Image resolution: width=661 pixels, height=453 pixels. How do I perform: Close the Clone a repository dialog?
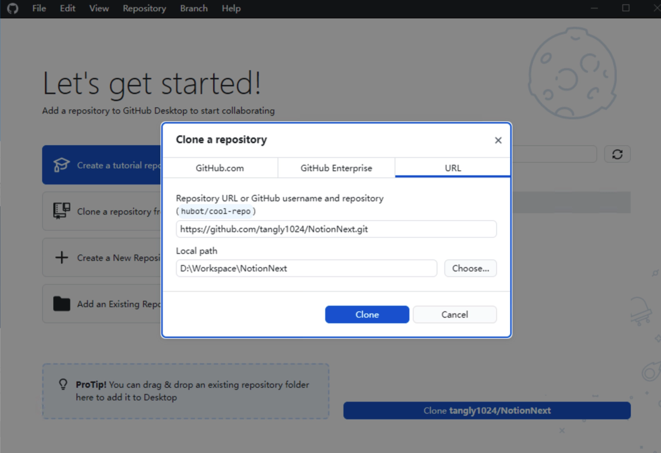pyautogui.click(x=498, y=140)
